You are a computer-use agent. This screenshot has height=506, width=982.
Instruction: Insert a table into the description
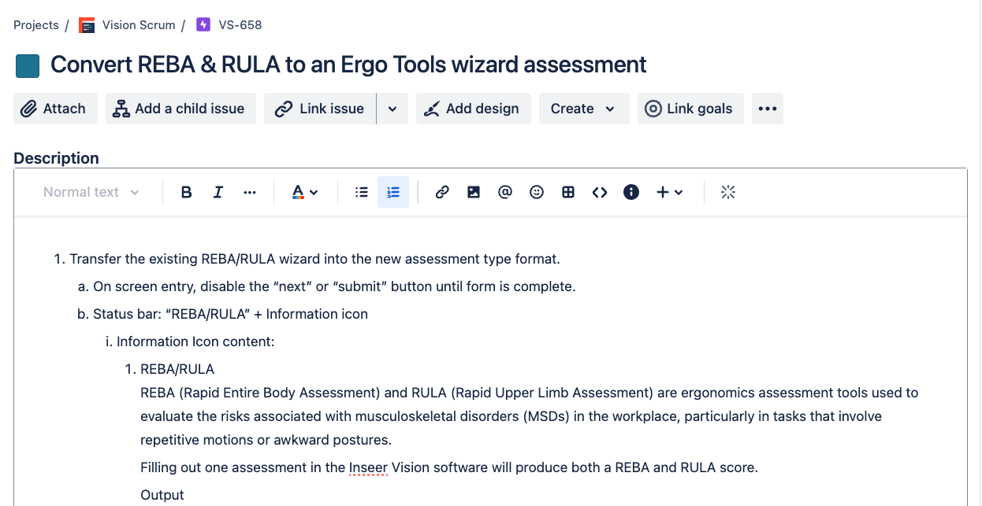568,192
